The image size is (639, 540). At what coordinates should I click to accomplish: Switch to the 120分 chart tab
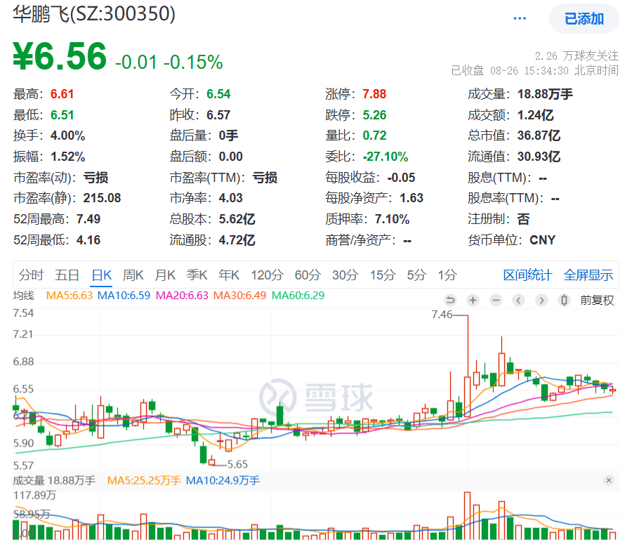tap(267, 275)
